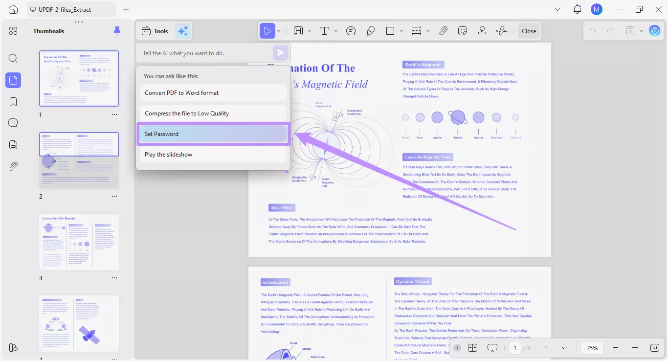The width and height of the screenshot is (668, 361).
Task: Select the page thumbnails sidebar icon
Action: point(13,80)
